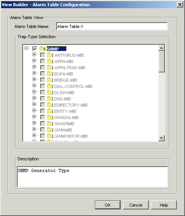Uncheck the SNMP root checkbox
Viewport: 185px width, 216px height.
click(35, 49)
